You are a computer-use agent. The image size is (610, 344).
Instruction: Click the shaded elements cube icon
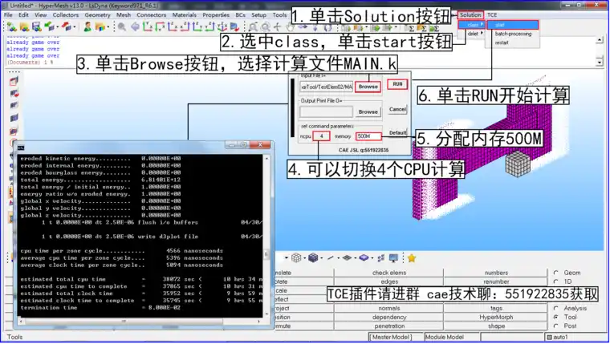313,257
